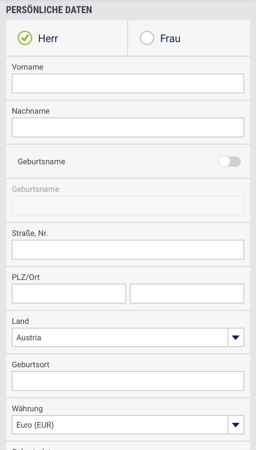Click the greyed-out Geburtsname input field
This screenshot has height=450, width=256.
click(128, 205)
